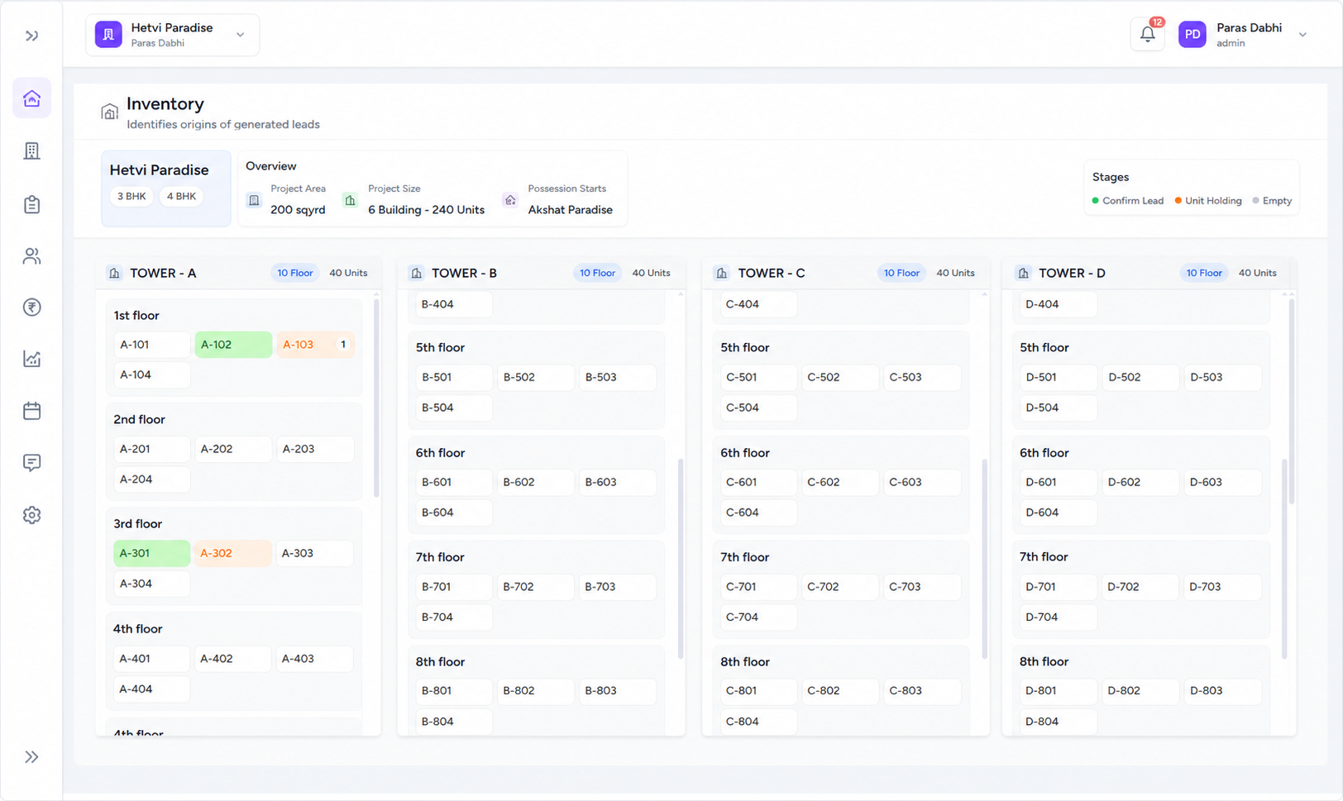Click the 10 Floor badge in Tower D

pyautogui.click(x=1204, y=273)
